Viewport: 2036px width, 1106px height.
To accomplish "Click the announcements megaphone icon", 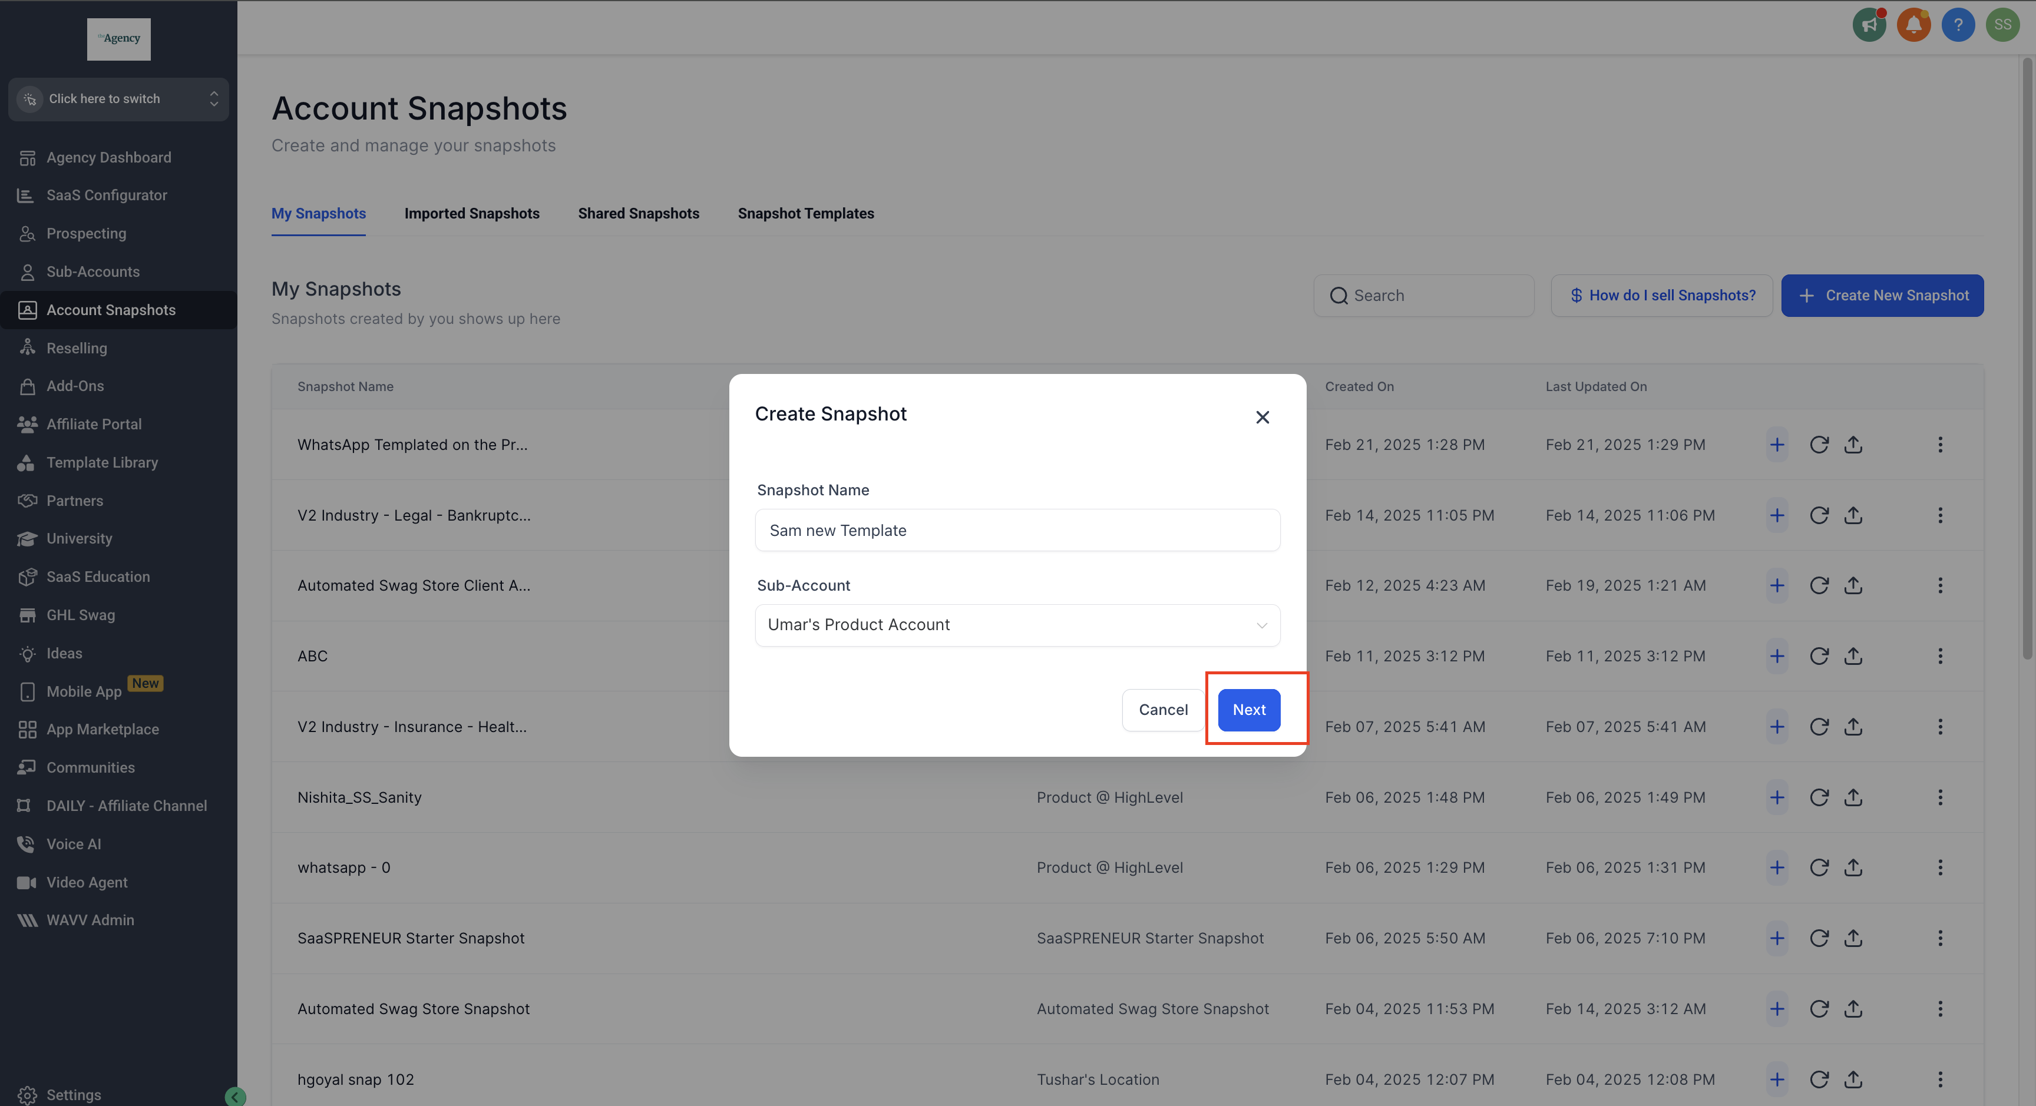I will pos(1869,25).
